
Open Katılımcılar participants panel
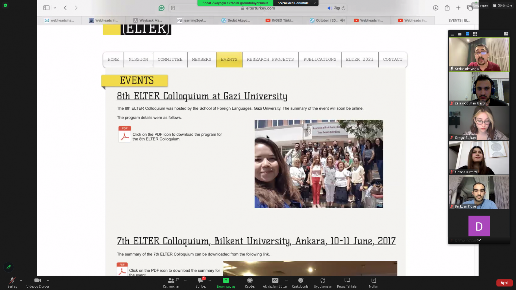(x=171, y=282)
